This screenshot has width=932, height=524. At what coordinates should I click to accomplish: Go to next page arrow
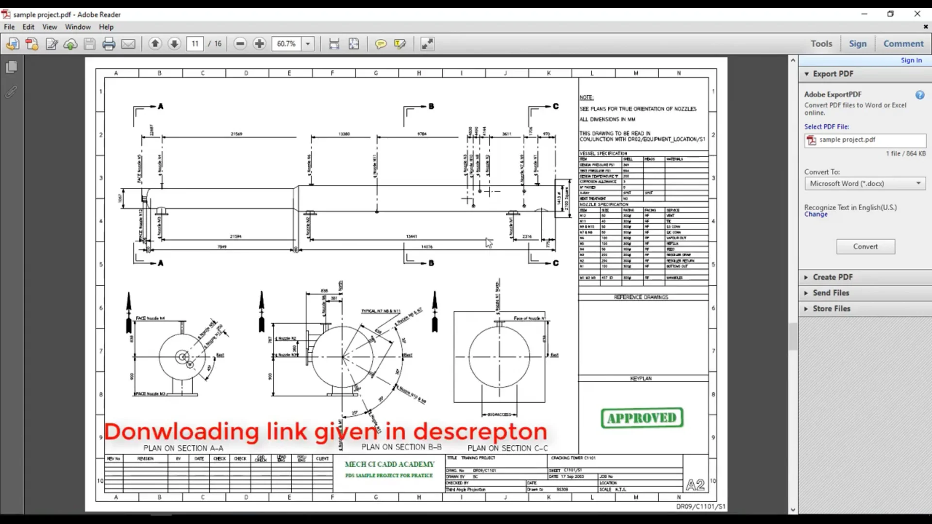[174, 44]
